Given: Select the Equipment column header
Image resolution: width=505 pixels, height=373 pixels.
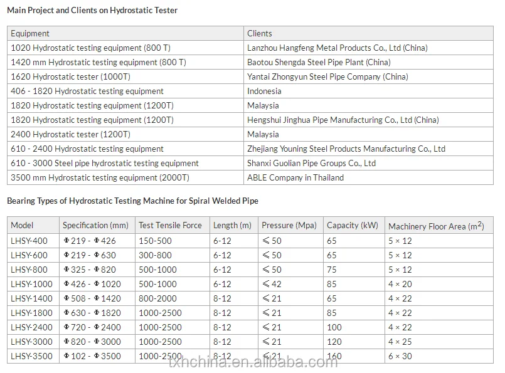Looking at the screenshot, I should (x=30, y=33).
